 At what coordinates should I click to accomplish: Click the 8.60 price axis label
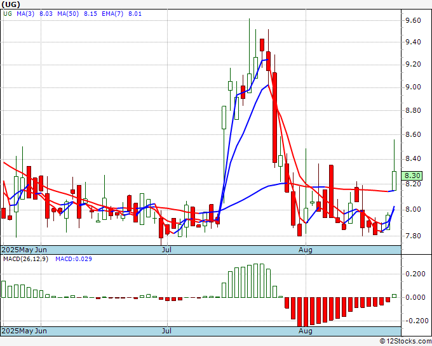coord(413,134)
